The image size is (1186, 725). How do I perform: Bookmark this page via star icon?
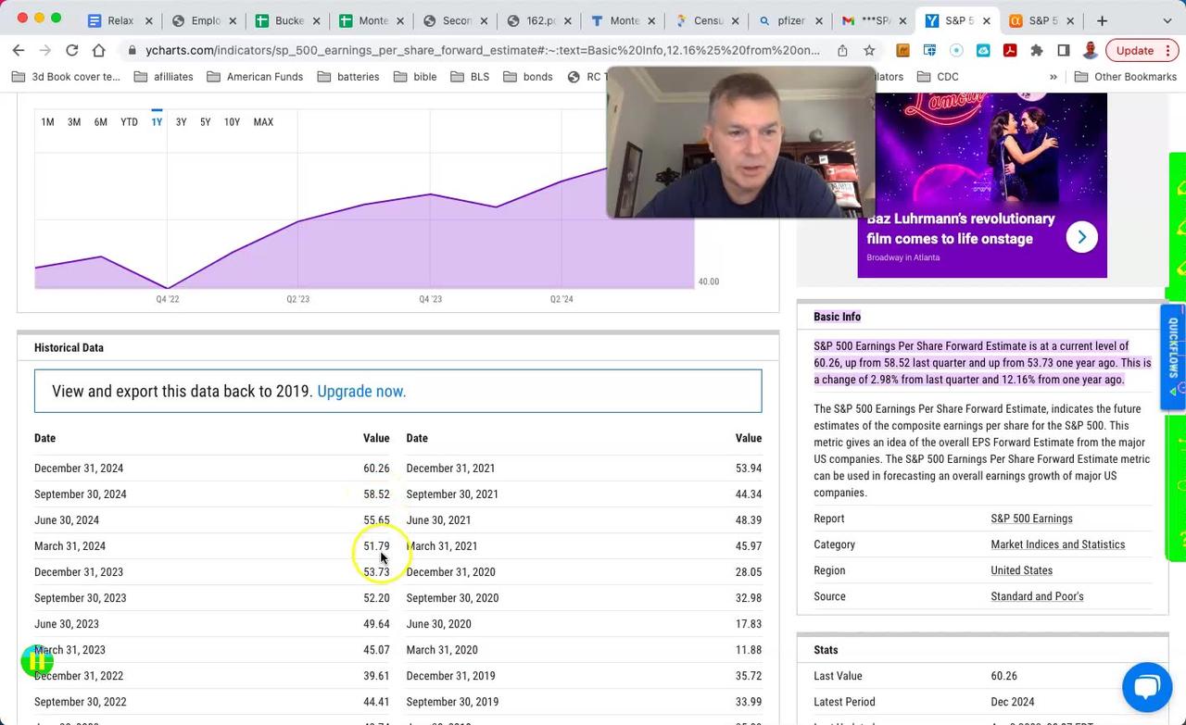pos(869,51)
